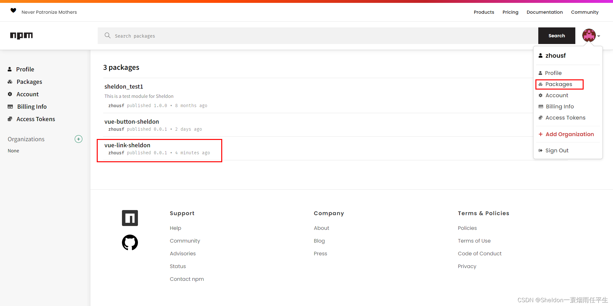The image size is (613, 306).
Task: Click the black heart icon
Action: click(x=13, y=10)
